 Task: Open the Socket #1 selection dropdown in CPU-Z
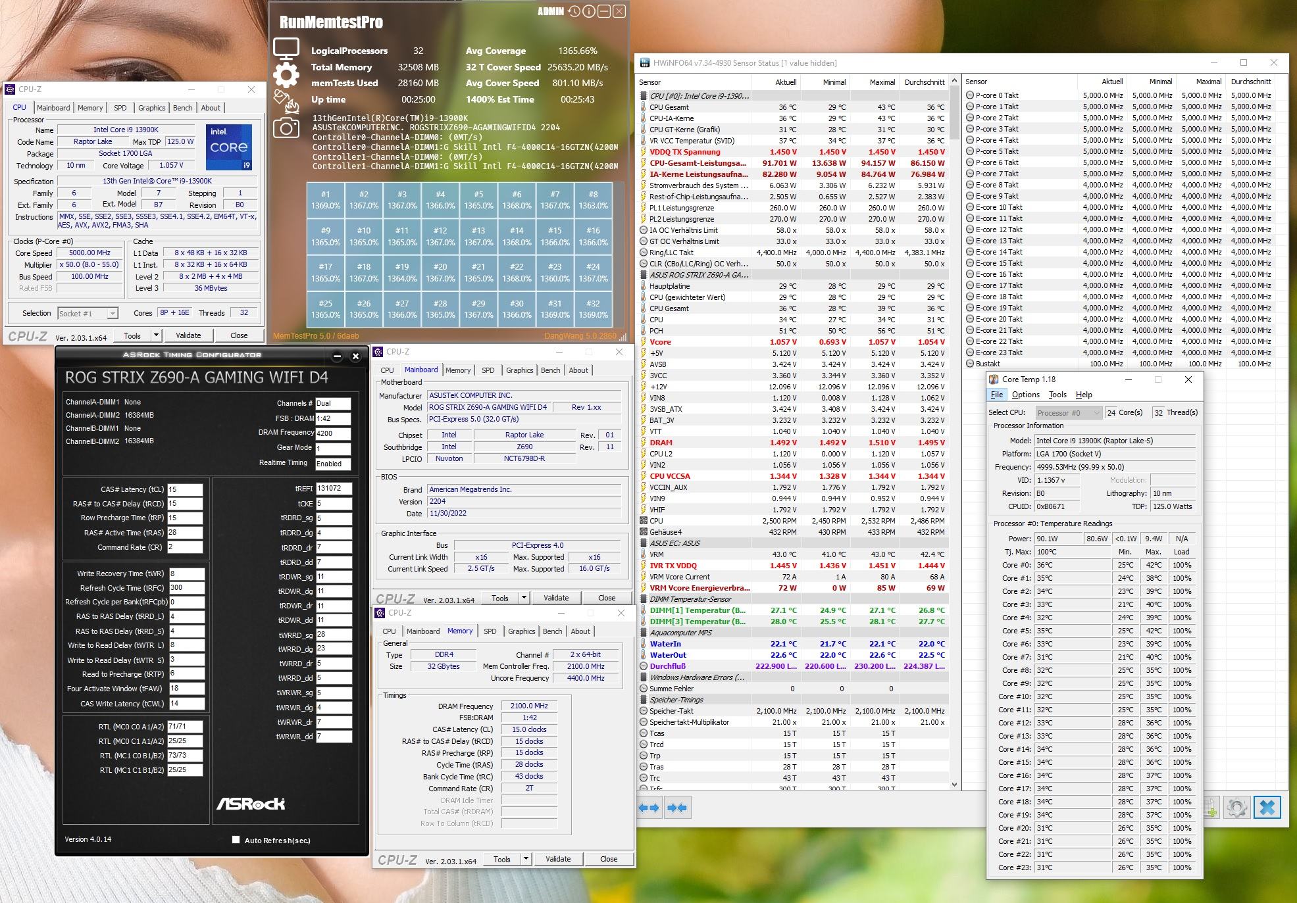87,314
